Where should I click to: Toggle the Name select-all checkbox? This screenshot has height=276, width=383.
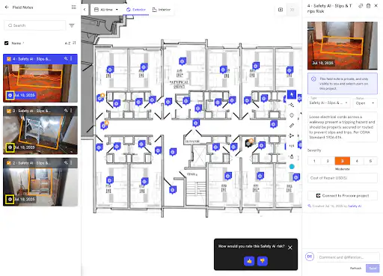[x=7, y=43]
